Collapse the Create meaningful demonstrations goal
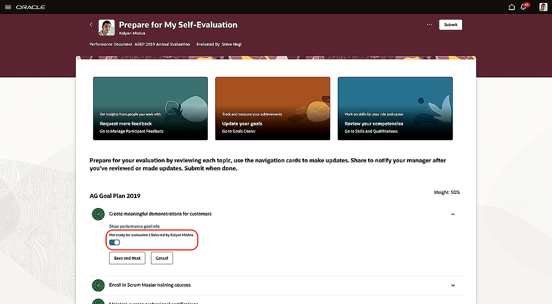 453,214
